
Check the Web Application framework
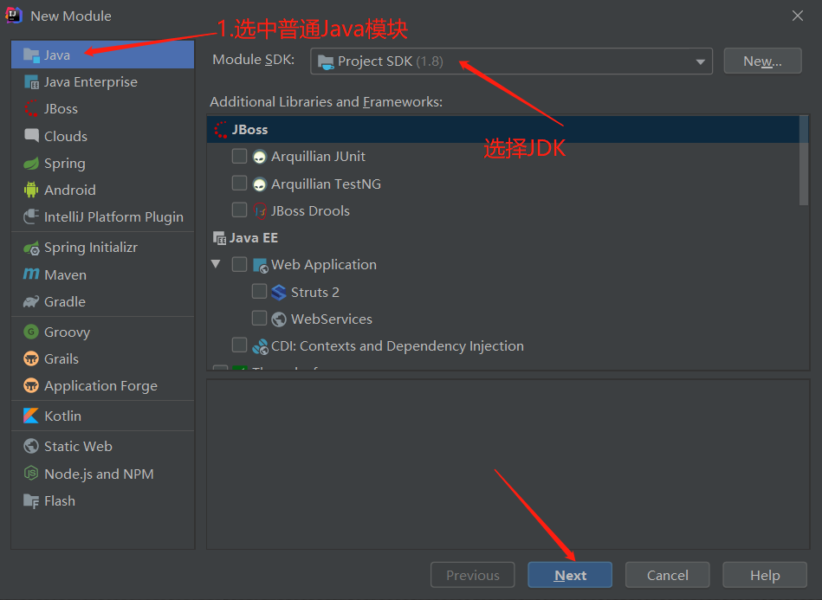239,264
